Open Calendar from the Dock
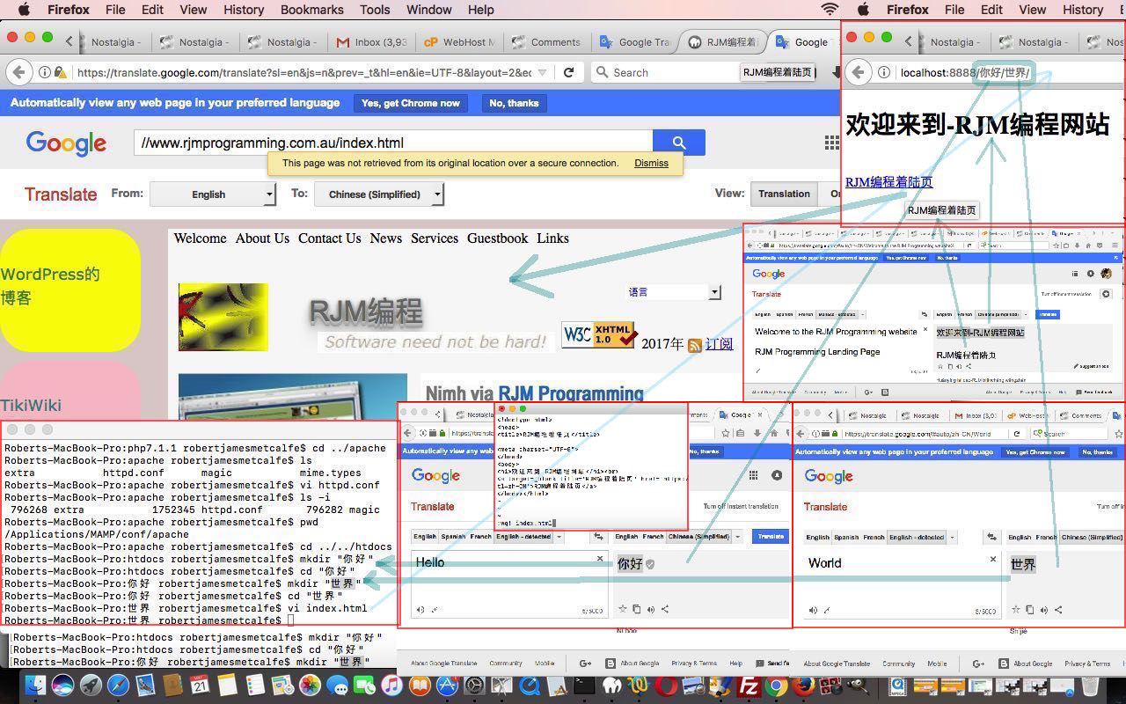This screenshot has width=1126, height=704. point(200,686)
